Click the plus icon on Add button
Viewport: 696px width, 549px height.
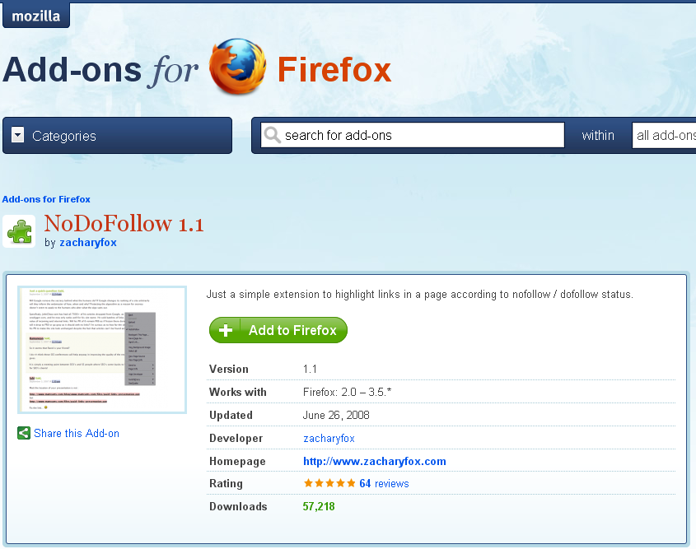(226, 330)
